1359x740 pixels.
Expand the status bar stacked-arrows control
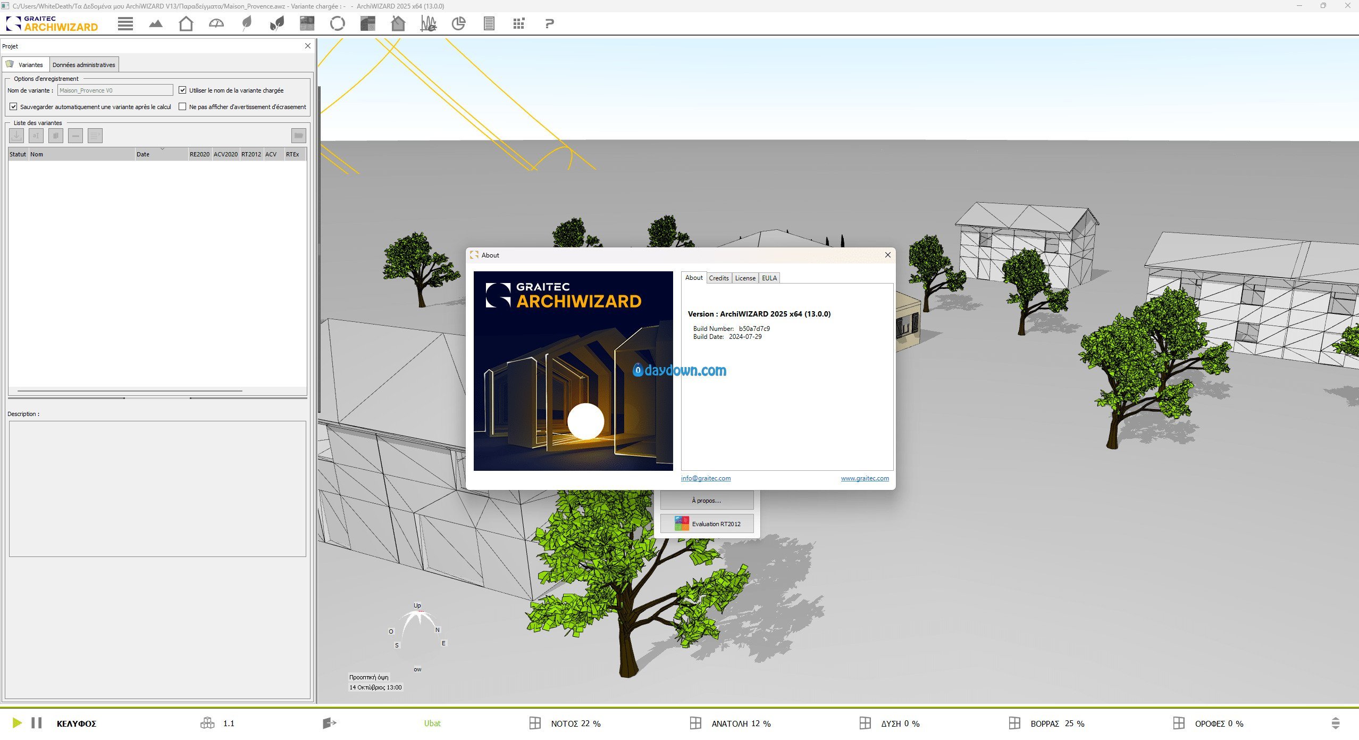tap(1336, 723)
